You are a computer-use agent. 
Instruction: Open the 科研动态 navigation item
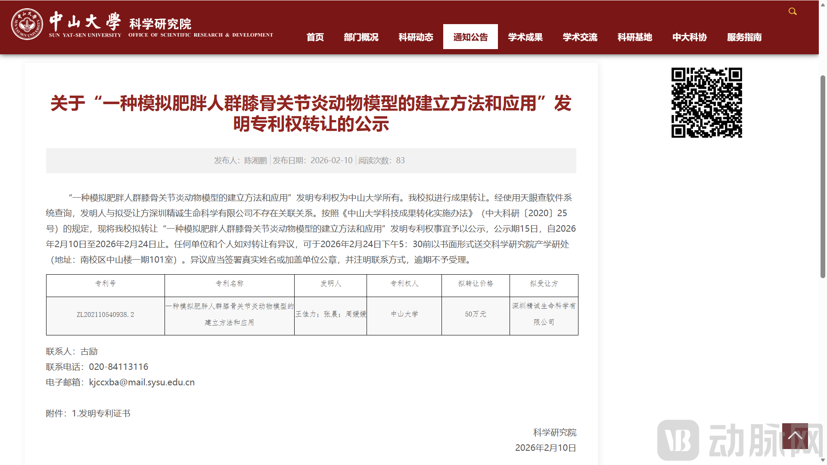click(x=416, y=37)
